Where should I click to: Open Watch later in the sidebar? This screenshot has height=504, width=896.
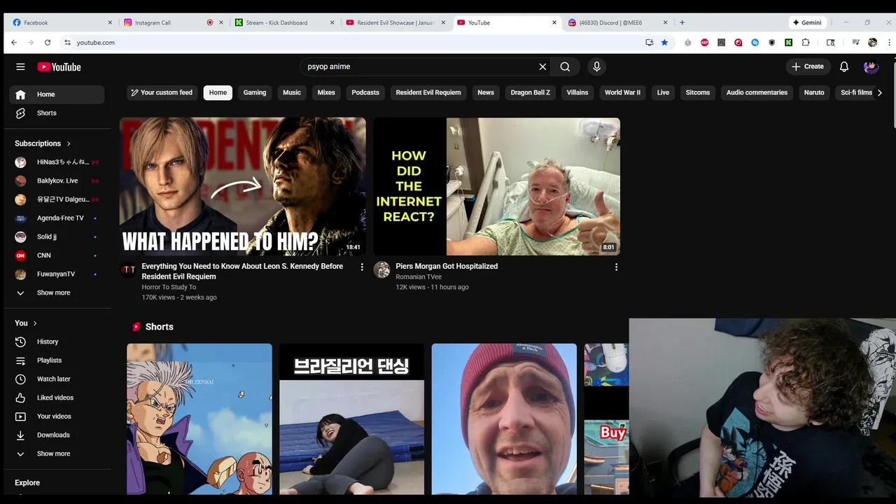[57, 379]
